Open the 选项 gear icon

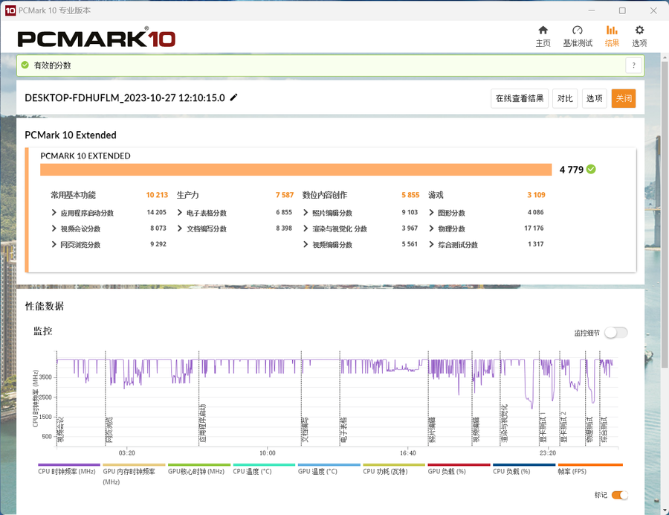[x=639, y=31]
